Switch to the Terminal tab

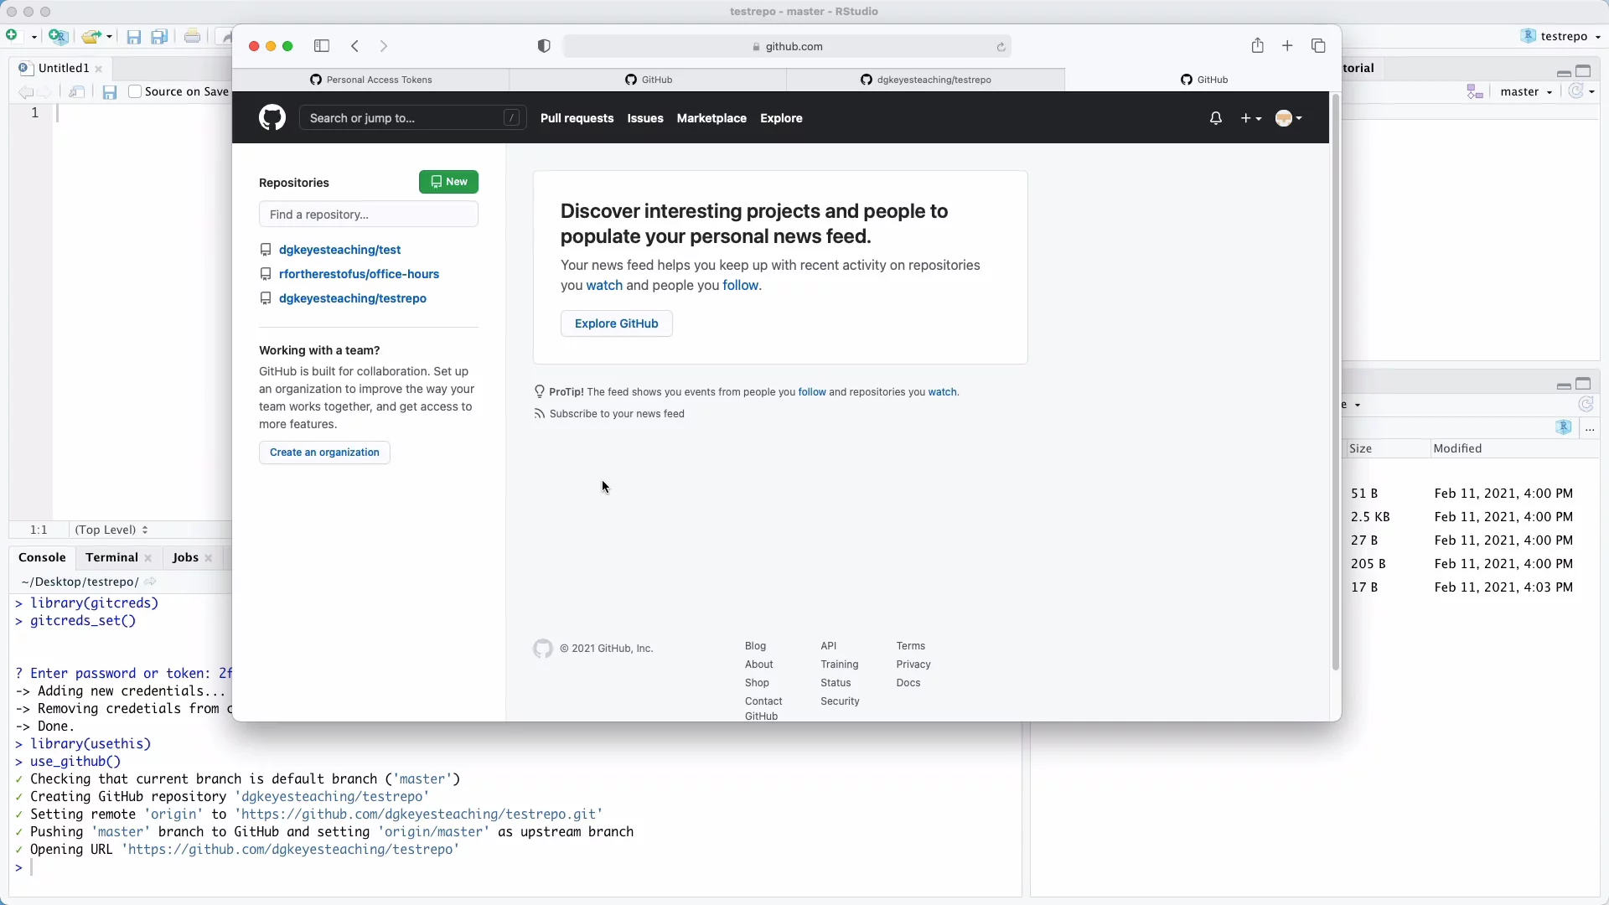pyautogui.click(x=111, y=557)
